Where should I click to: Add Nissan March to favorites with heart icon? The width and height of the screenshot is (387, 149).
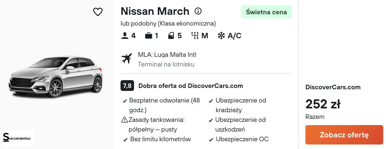click(x=98, y=12)
